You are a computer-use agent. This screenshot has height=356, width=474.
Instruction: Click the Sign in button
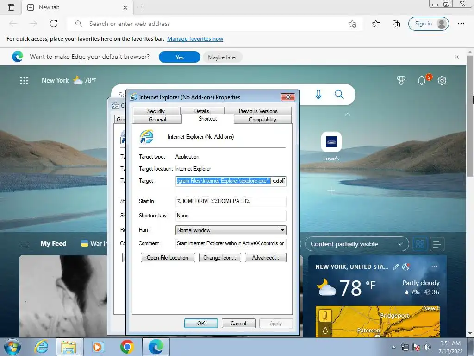[428, 24]
